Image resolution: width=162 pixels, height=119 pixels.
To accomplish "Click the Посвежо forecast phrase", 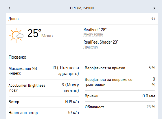I will tap(17, 57).
